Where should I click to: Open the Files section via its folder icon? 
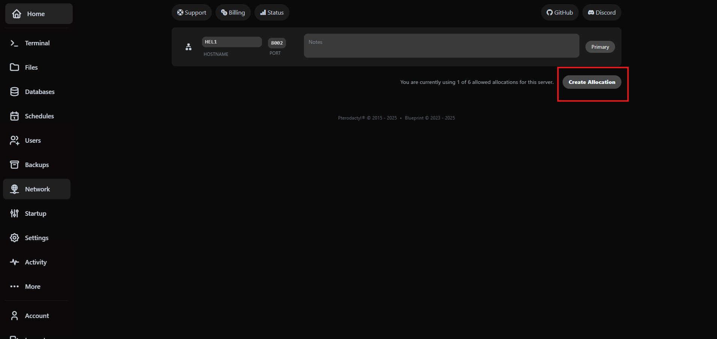coord(14,67)
